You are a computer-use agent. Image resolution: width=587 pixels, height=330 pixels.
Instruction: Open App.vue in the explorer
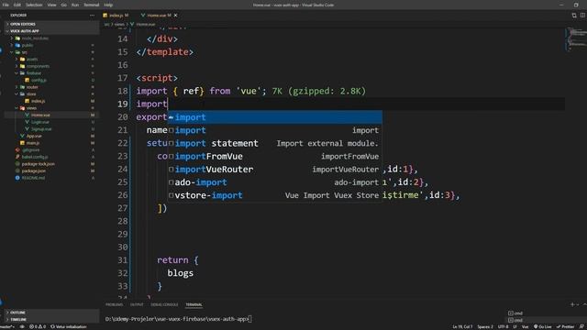click(x=34, y=137)
